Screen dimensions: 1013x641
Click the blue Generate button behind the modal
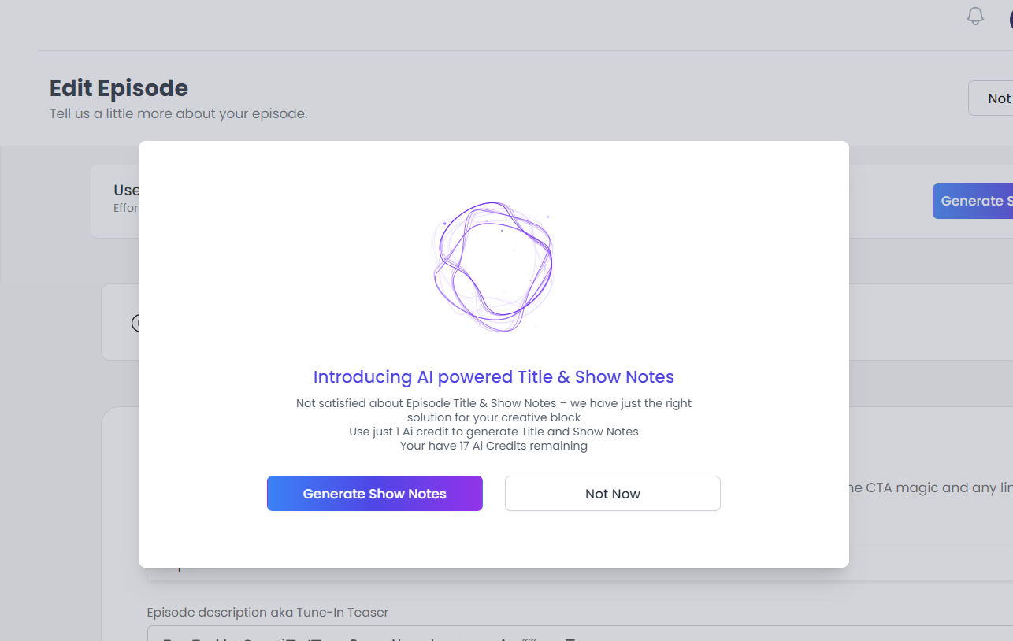(x=978, y=201)
